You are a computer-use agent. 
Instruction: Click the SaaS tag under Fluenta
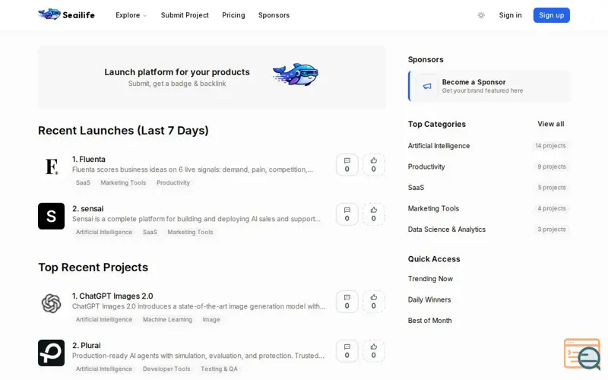[x=83, y=182]
